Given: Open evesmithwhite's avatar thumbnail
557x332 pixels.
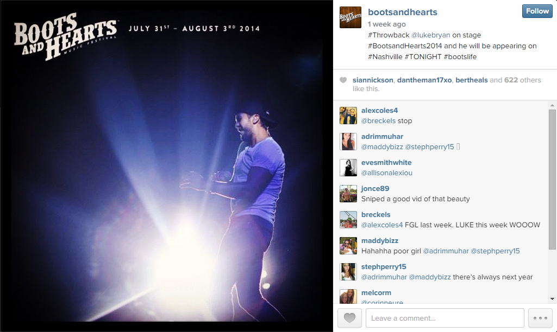Looking at the screenshot, I should [348, 168].
